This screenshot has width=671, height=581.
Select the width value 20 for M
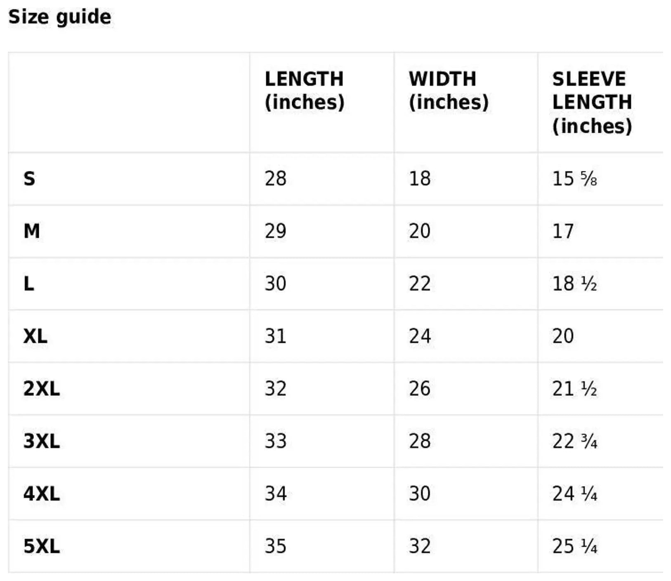[419, 231]
